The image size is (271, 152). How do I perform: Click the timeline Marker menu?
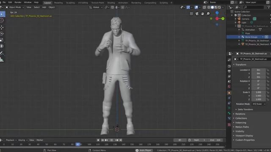[x=40, y=140]
